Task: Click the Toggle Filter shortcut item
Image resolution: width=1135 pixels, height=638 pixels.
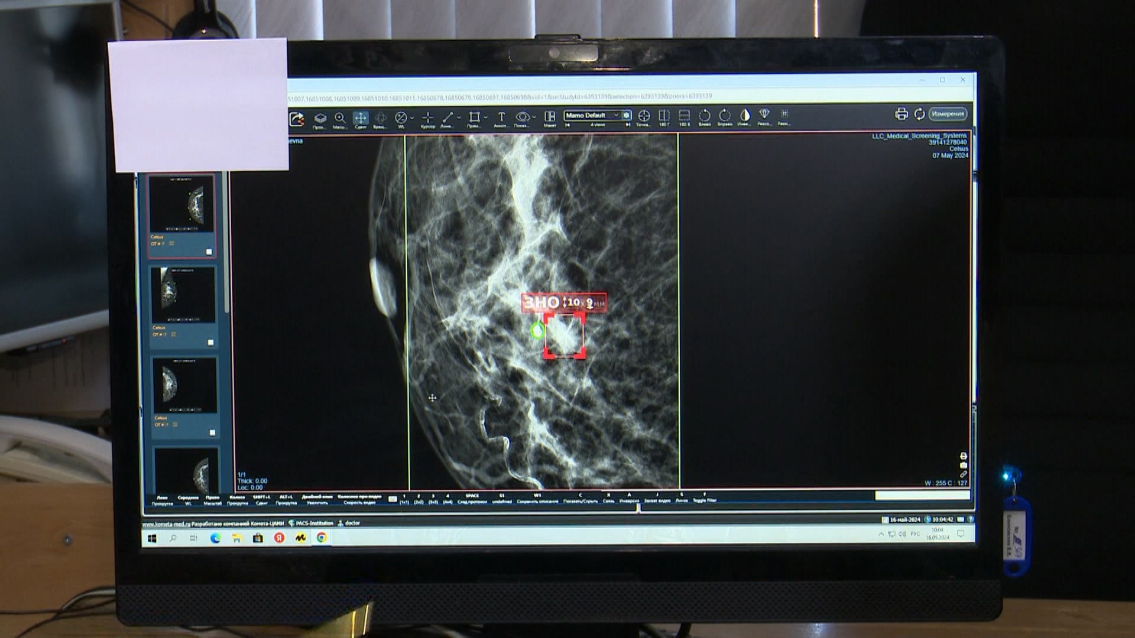Action: (x=704, y=500)
